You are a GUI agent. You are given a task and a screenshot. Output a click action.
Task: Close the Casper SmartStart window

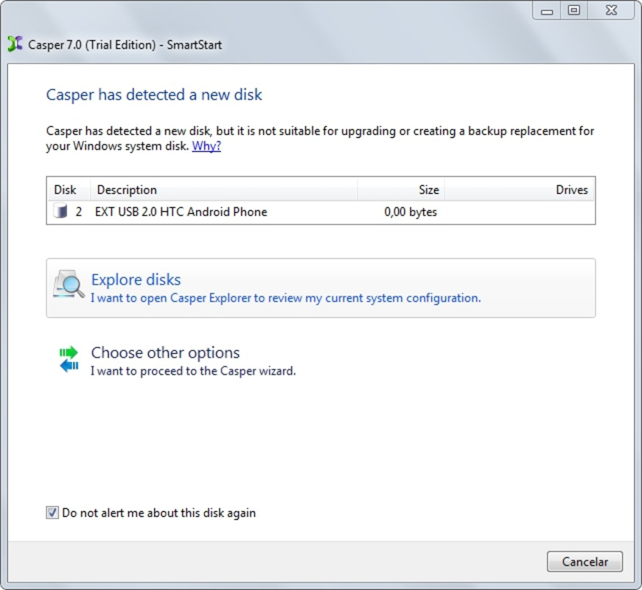click(611, 10)
